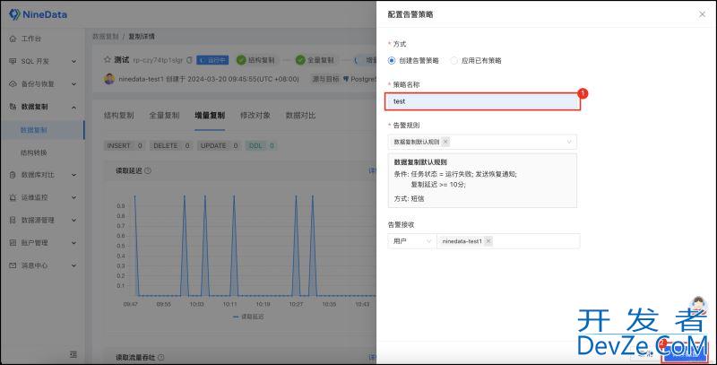Click the 复制详情 breadcrumb text
This screenshot has height=365, width=717.
tap(142, 37)
